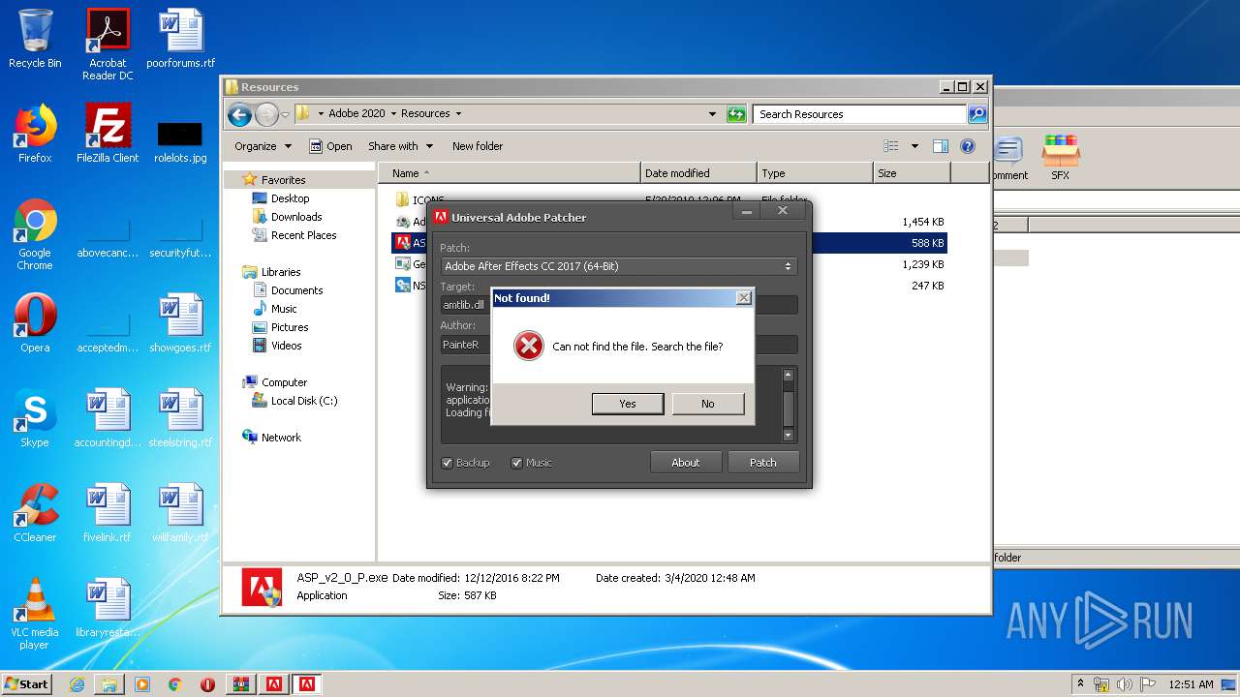Image resolution: width=1240 pixels, height=697 pixels.
Task: Close the Not found dialog
Action: [743, 298]
